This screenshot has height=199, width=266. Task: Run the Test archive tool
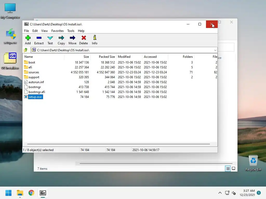pyautogui.click(x=50, y=40)
